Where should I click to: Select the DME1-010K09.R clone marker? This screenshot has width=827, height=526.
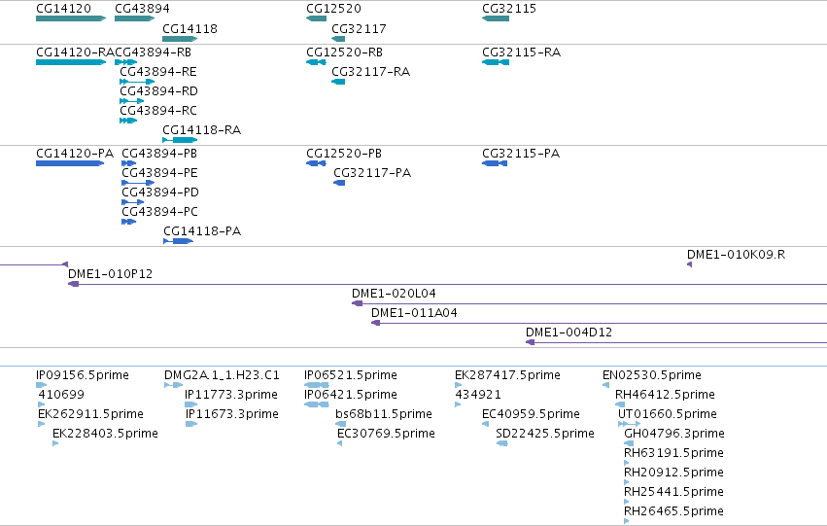point(689,264)
